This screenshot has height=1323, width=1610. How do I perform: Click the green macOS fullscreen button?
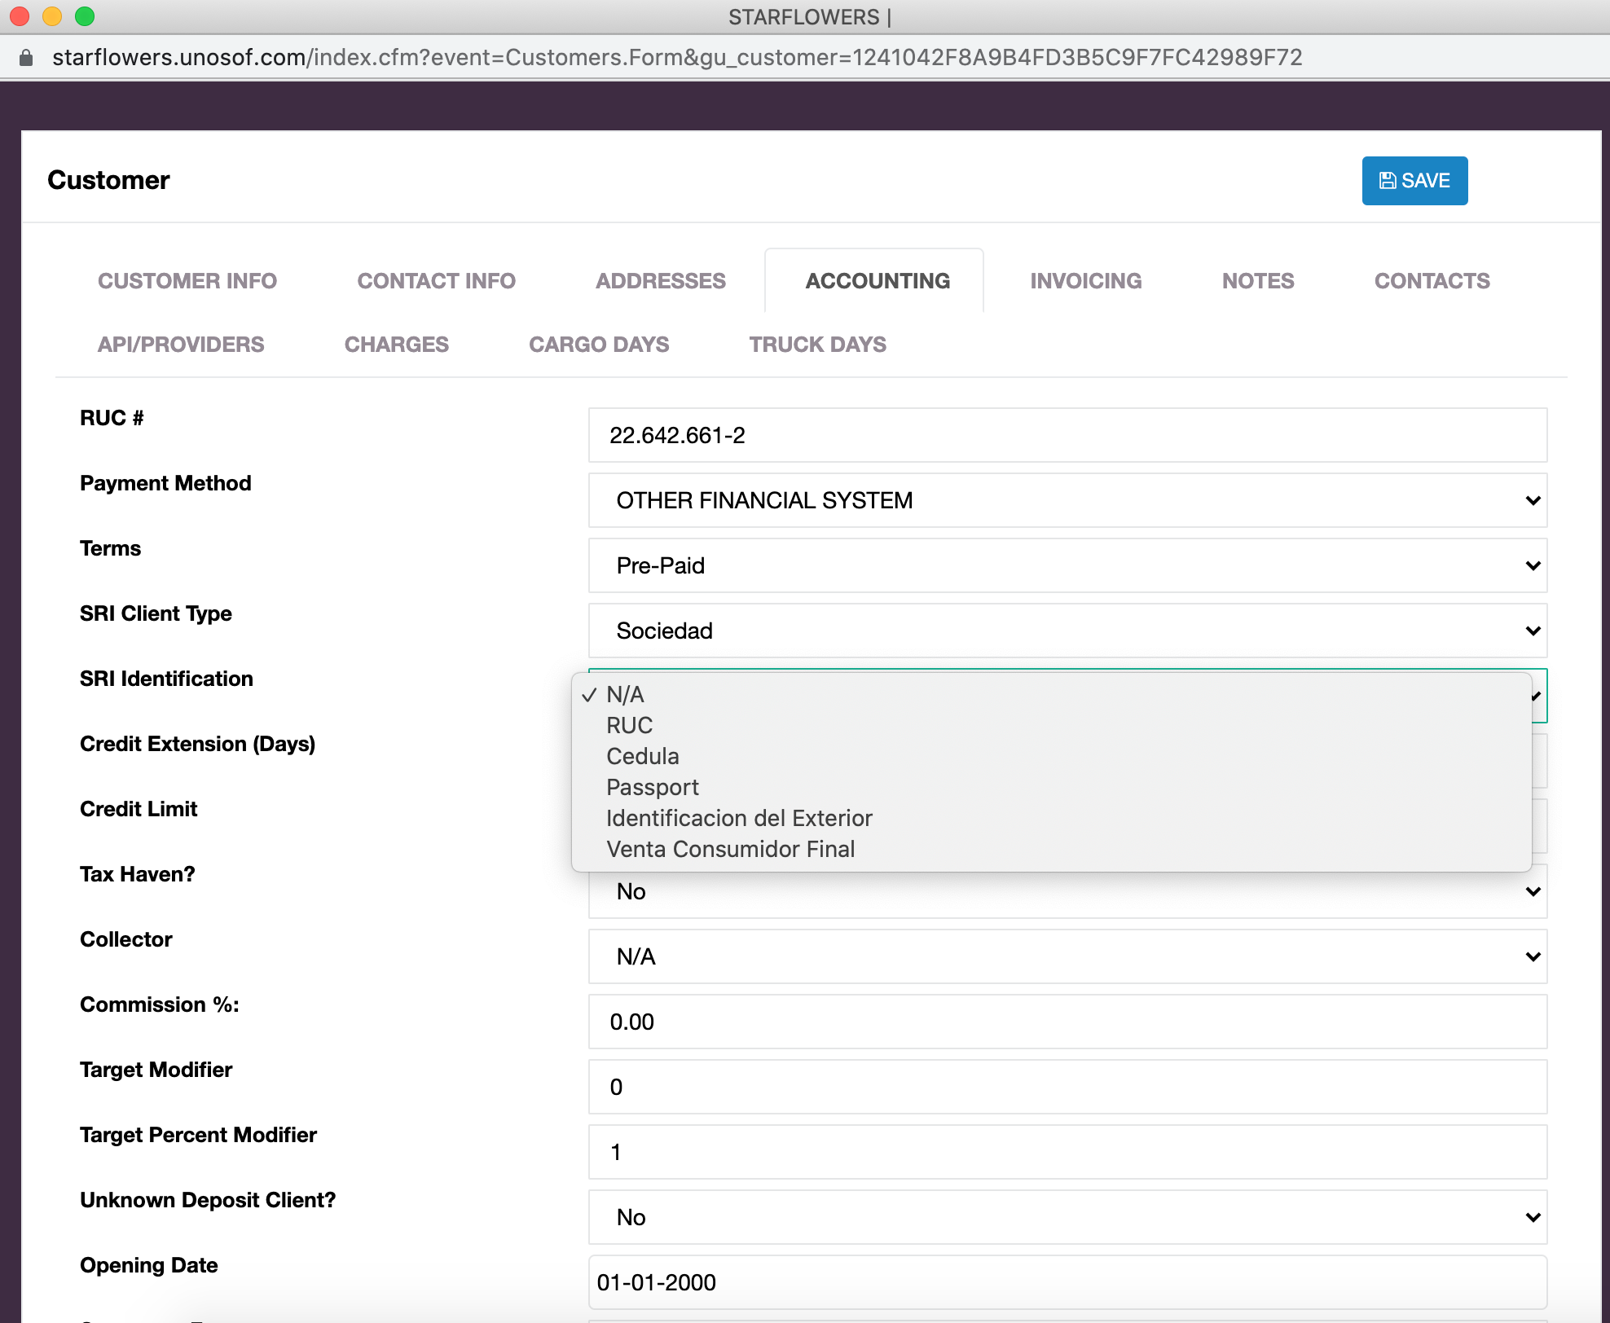point(85,16)
